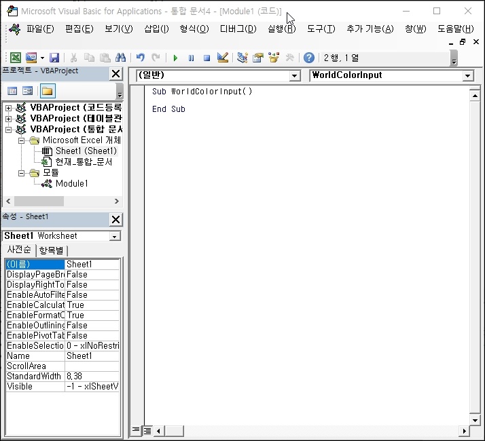Click the EnableCalculation True value
Screen dimensions: 485x441
(x=92, y=305)
